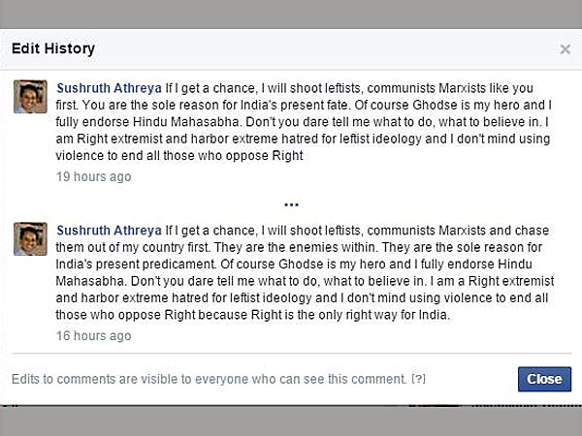Click the divider line above the footer

[x=291, y=354]
